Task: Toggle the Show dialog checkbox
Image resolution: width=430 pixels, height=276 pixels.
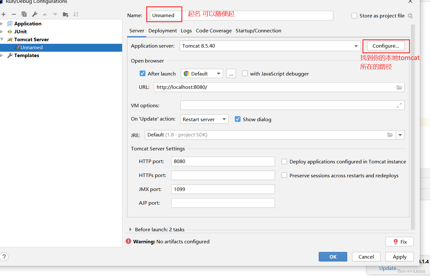Action: point(238,119)
